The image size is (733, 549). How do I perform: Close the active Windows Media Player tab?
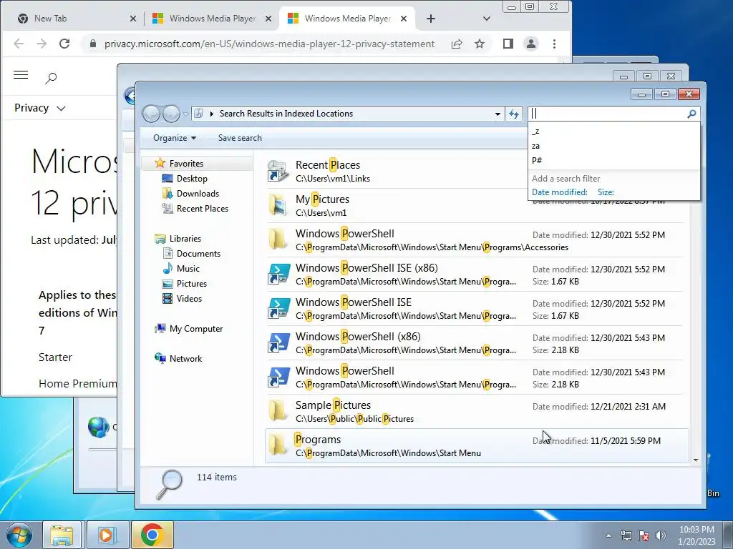[404, 19]
